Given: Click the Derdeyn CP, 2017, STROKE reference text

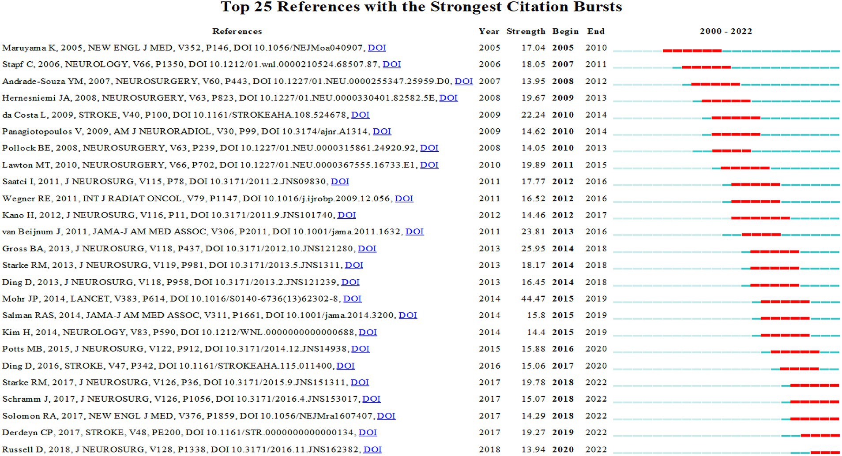Looking at the screenshot, I should pos(180,433).
